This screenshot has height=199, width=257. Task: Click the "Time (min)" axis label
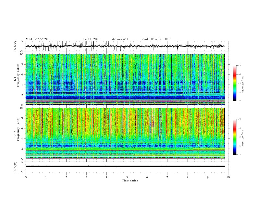(x=130, y=180)
